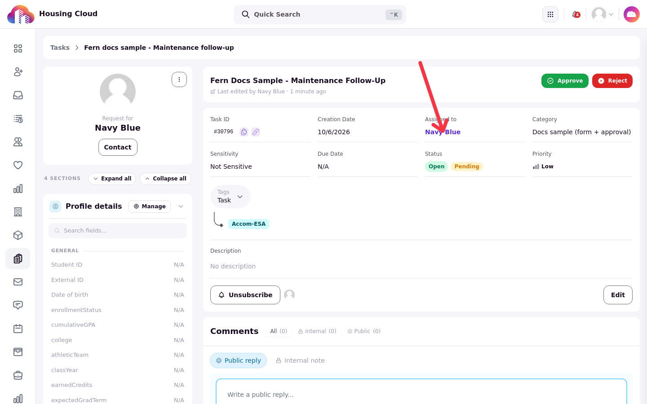Open the building icon in sidebar

pos(18,212)
